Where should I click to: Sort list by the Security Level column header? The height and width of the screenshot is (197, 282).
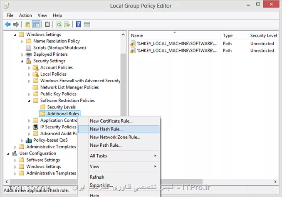click(263, 36)
